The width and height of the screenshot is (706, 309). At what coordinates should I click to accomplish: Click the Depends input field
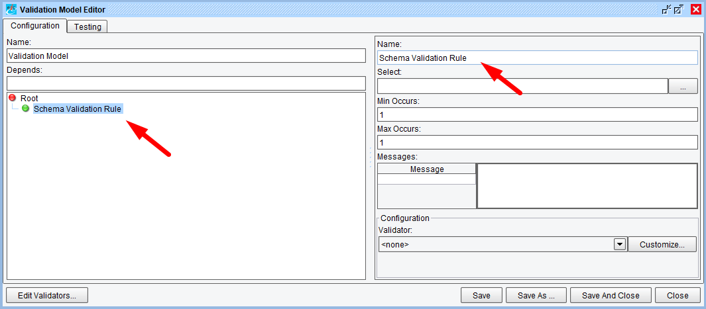coord(186,83)
